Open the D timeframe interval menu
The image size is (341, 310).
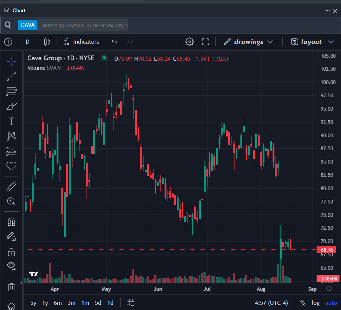(28, 42)
